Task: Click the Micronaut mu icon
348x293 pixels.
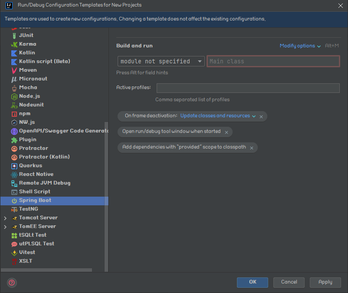Action: point(14,79)
